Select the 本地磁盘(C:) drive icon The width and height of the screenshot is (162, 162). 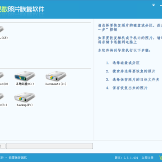coord(25,76)
